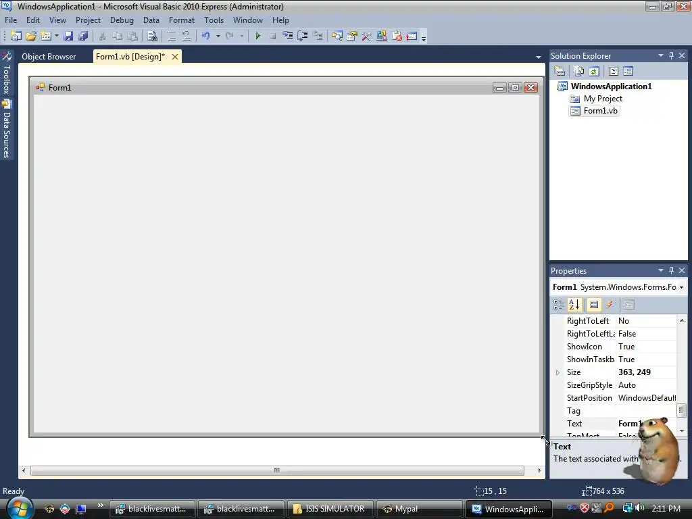Click the Redo arrow icon

230,36
